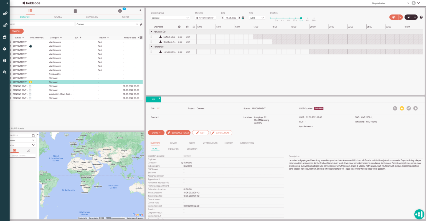Click the yellow star icon in ticket 157 details
Image resolution: width=426 pixels, height=221 pixels.
[402, 108]
